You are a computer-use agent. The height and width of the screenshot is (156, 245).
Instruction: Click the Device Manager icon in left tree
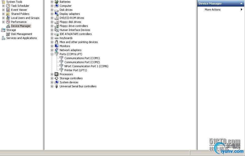point(8,26)
